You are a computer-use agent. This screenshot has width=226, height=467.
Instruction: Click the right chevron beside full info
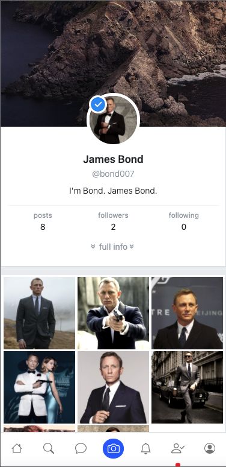point(132,246)
